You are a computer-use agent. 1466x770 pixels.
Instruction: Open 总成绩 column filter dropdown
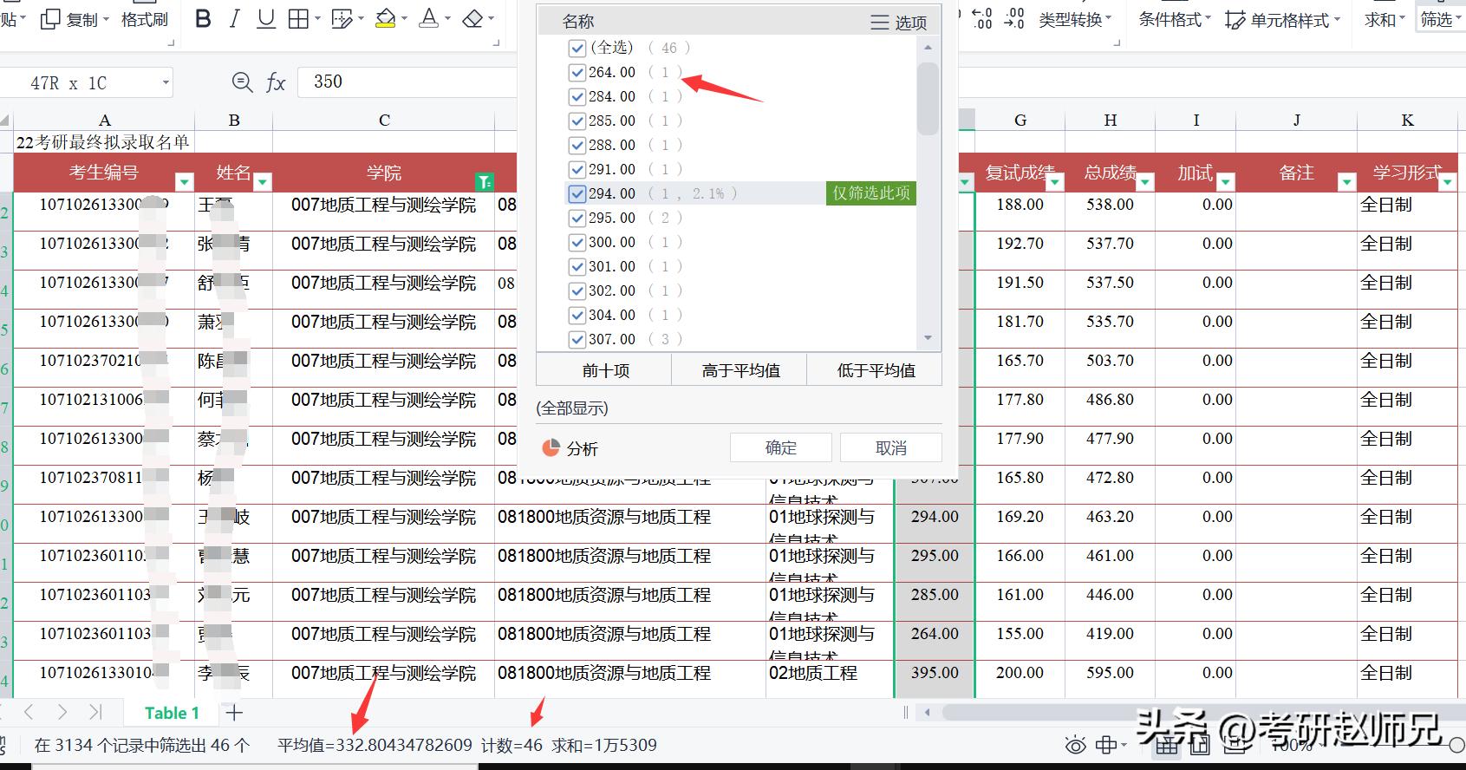tap(1145, 181)
